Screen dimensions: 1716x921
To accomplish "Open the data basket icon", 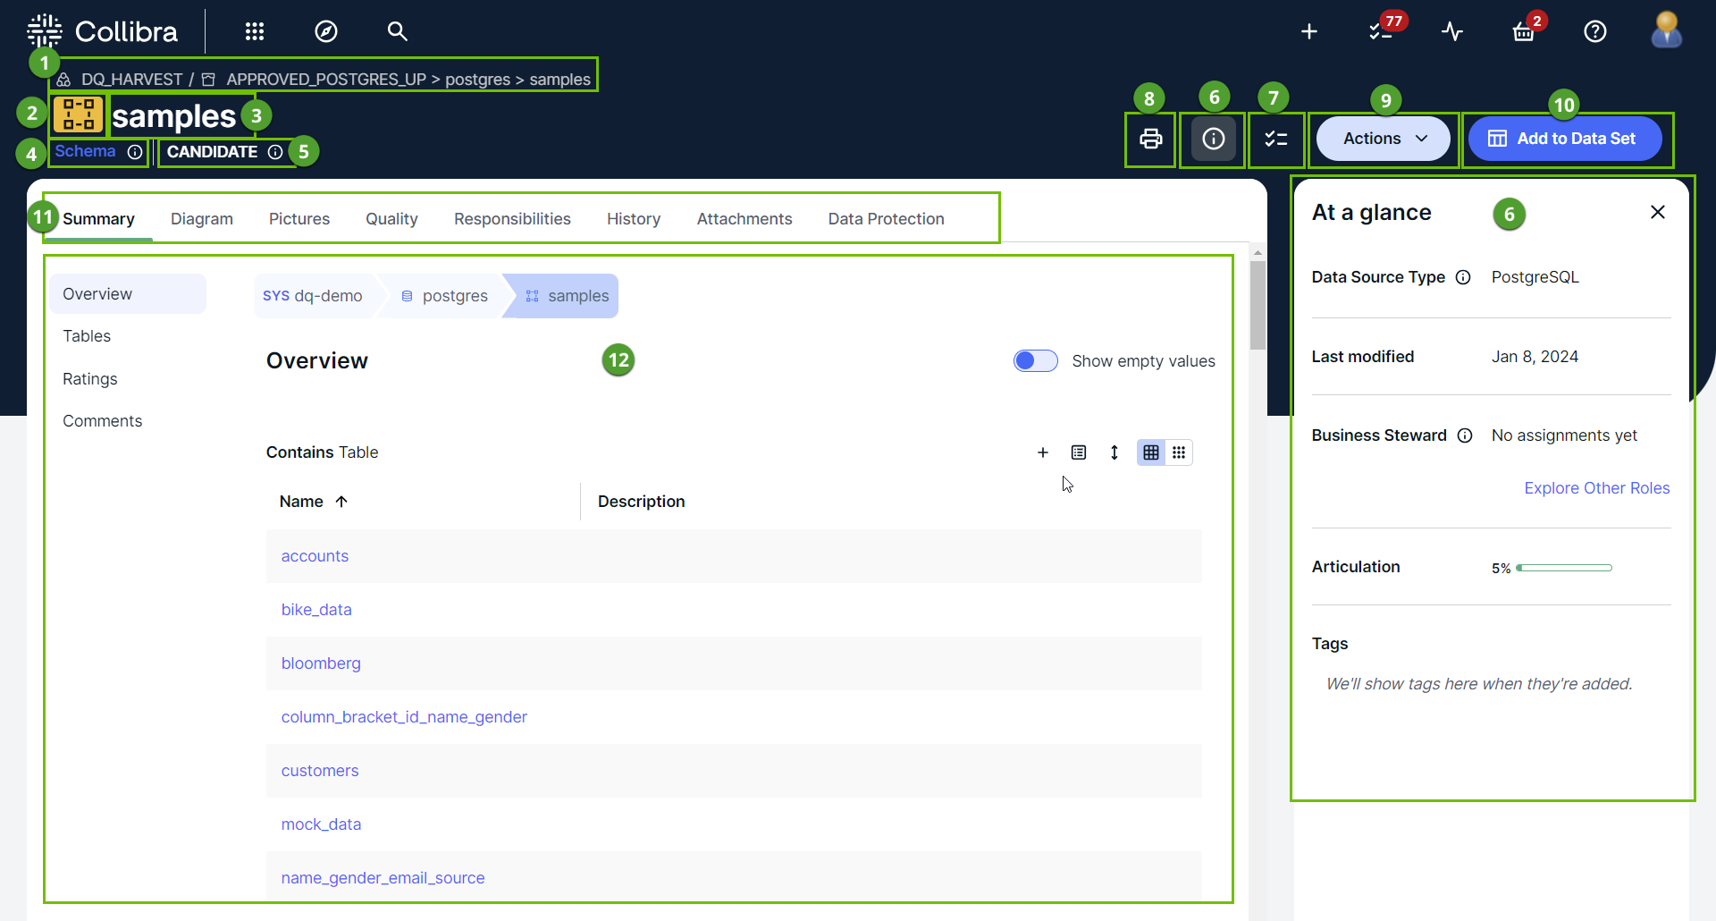I will point(1523,33).
